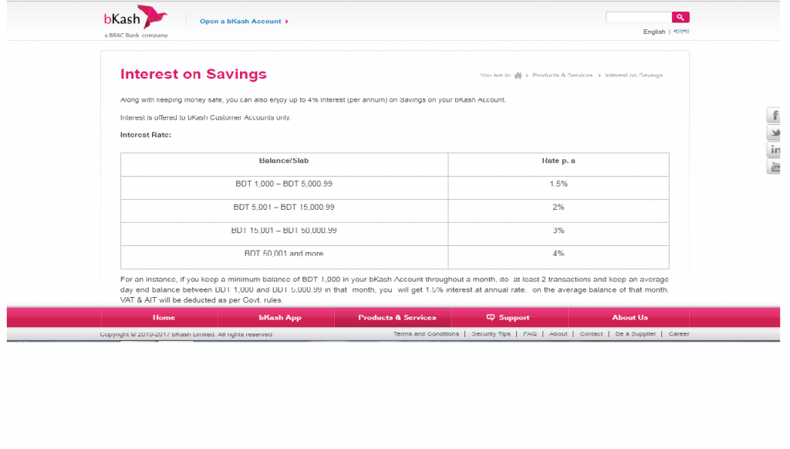Open FAQ footer link
Image resolution: width=790 pixels, height=449 pixels.
pos(529,334)
